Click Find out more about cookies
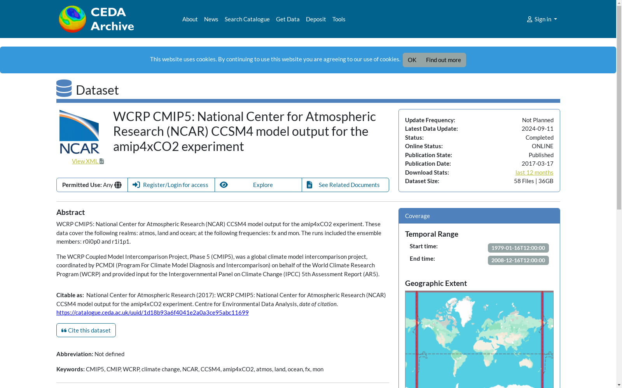The height and width of the screenshot is (388, 622). coord(443,60)
